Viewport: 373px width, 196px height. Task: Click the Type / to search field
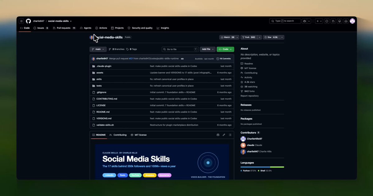pos(285,21)
